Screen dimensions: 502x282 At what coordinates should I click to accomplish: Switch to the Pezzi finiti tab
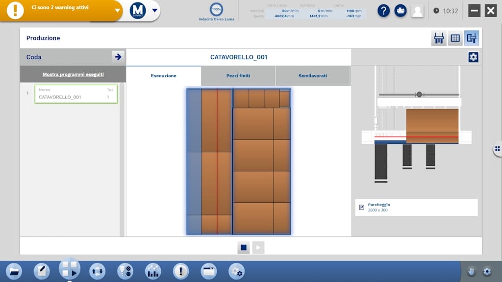click(x=238, y=76)
